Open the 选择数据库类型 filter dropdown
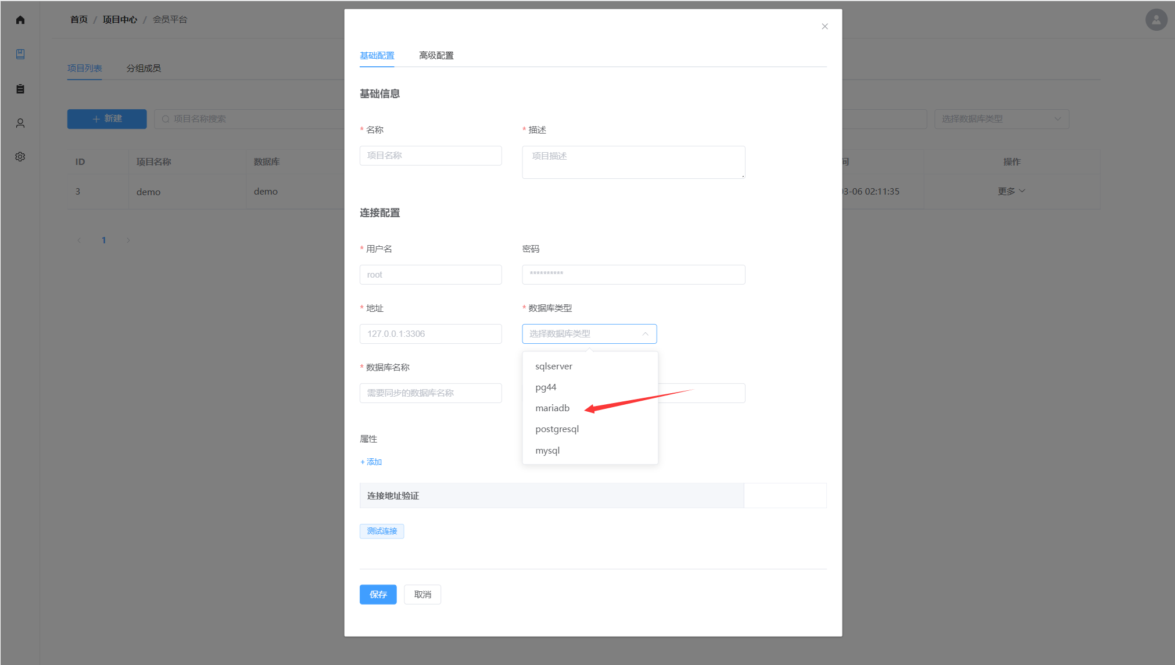 click(1001, 118)
